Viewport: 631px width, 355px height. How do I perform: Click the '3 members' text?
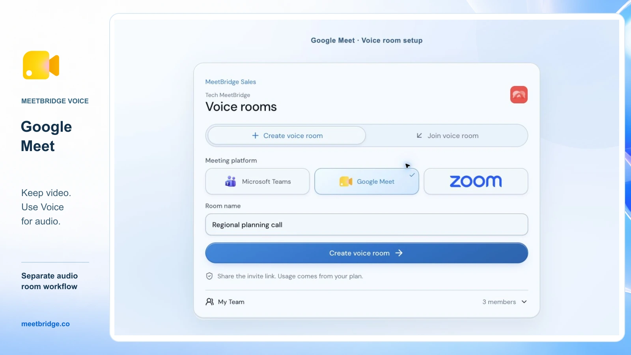499,302
